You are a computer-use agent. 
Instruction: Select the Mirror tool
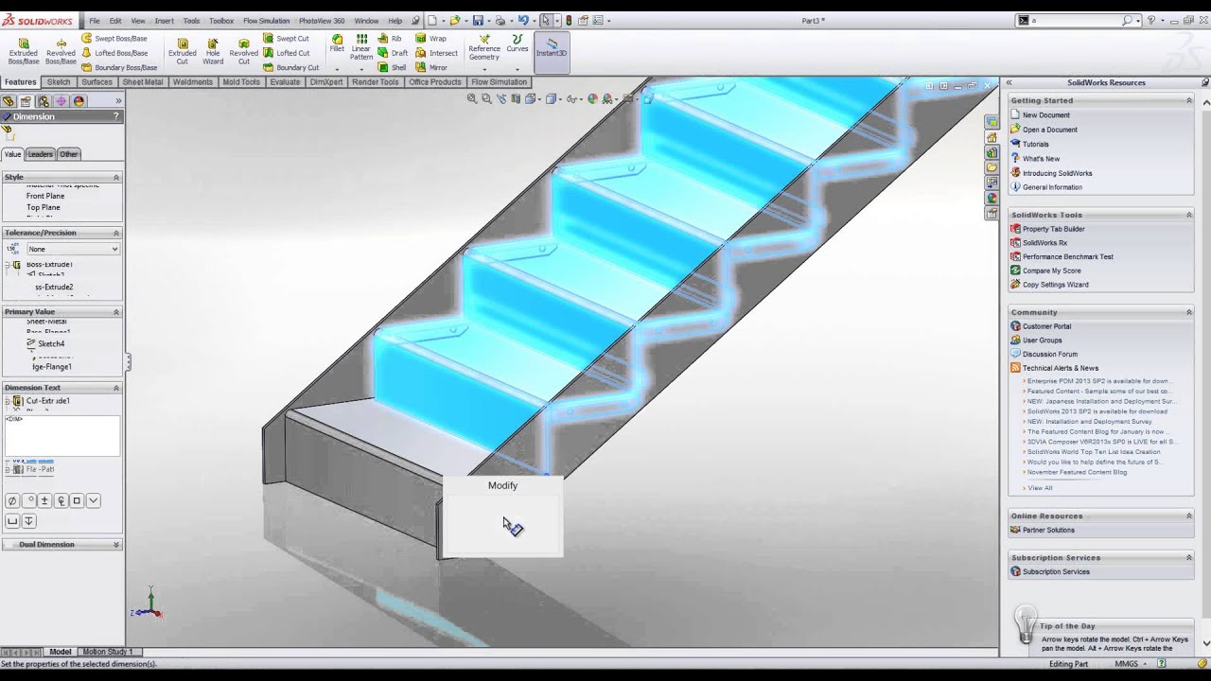click(x=431, y=68)
